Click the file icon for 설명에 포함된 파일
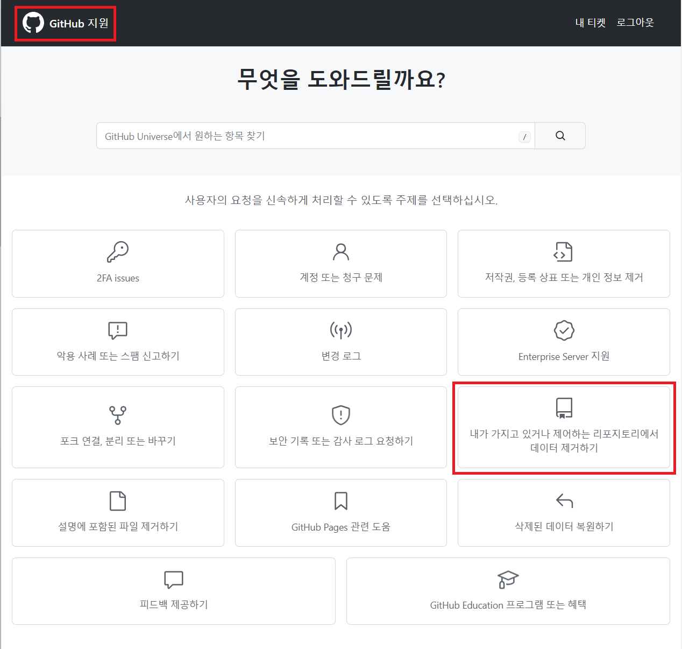 118,500
